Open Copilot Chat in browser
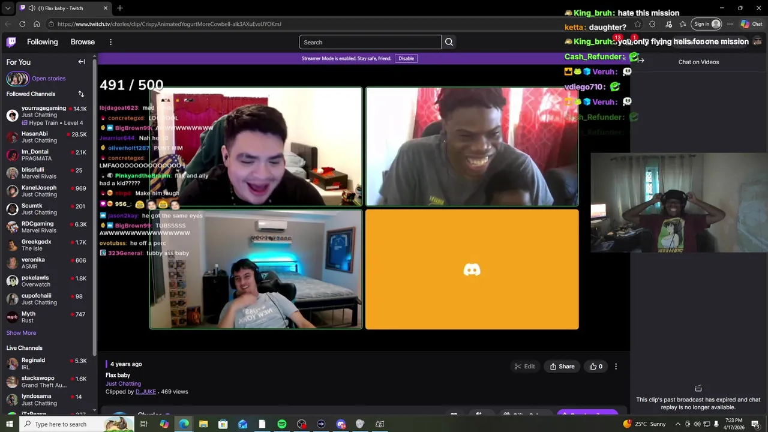 [x=751, y=24]
